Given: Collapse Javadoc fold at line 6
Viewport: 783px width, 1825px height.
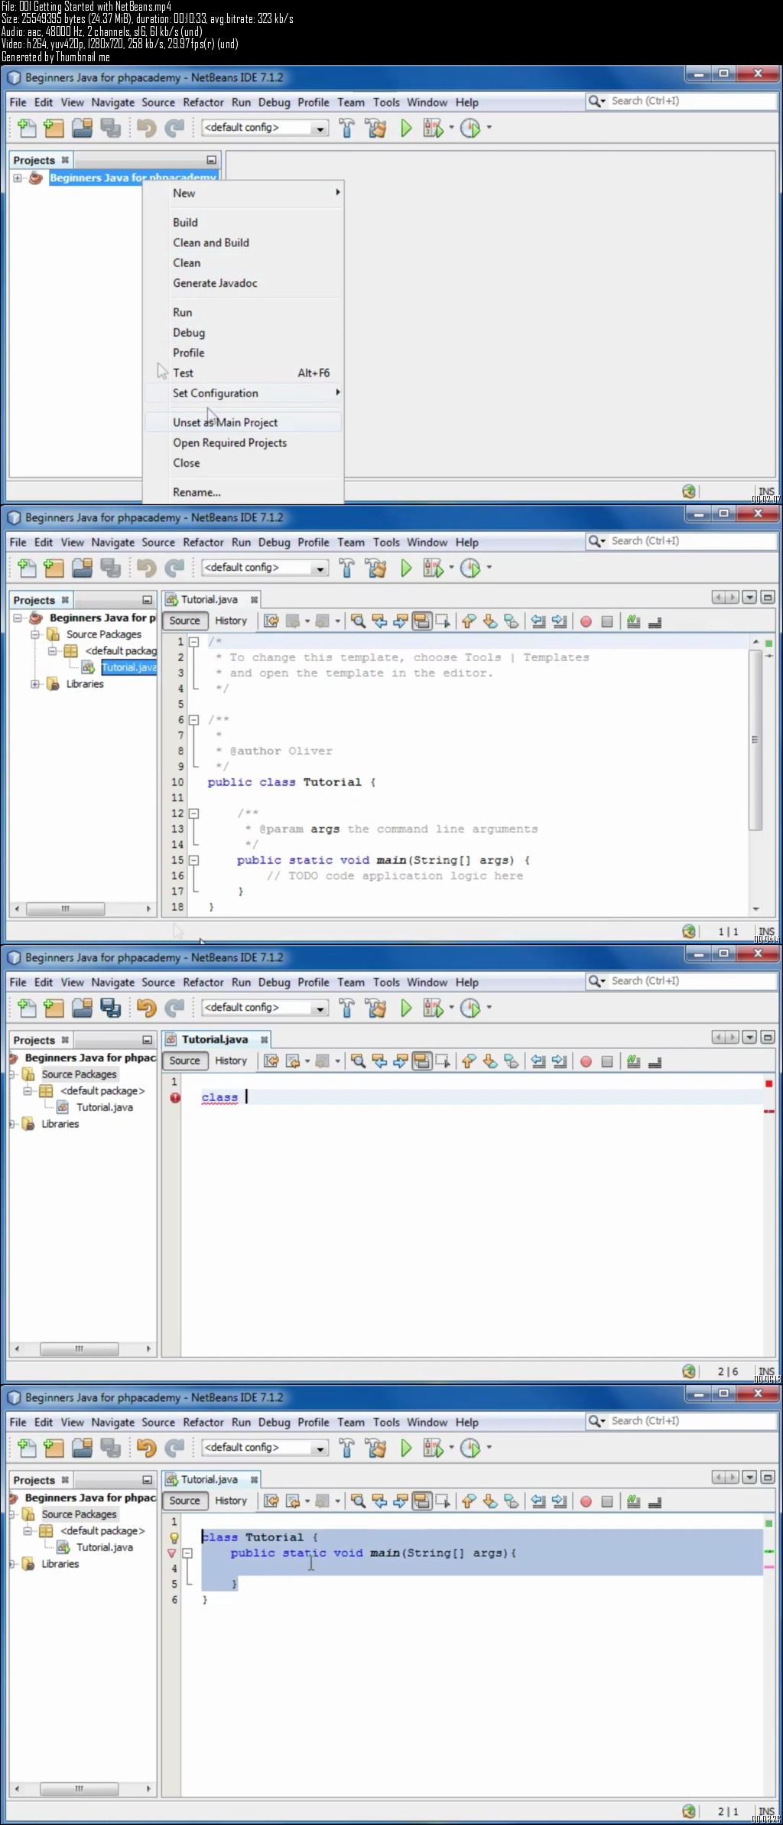Looking at the screenshot, I should pyautogui.click(x=194, y=720).
